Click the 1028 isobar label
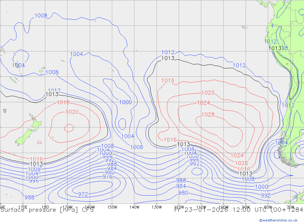304x223 pixels. pos(208,114)
